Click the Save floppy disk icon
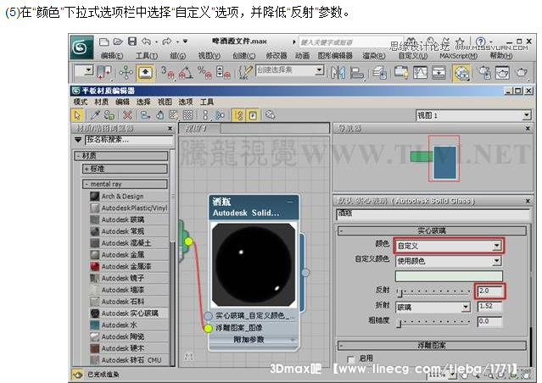The width and height of the screenshot is (542, 383). coord(132,42)
